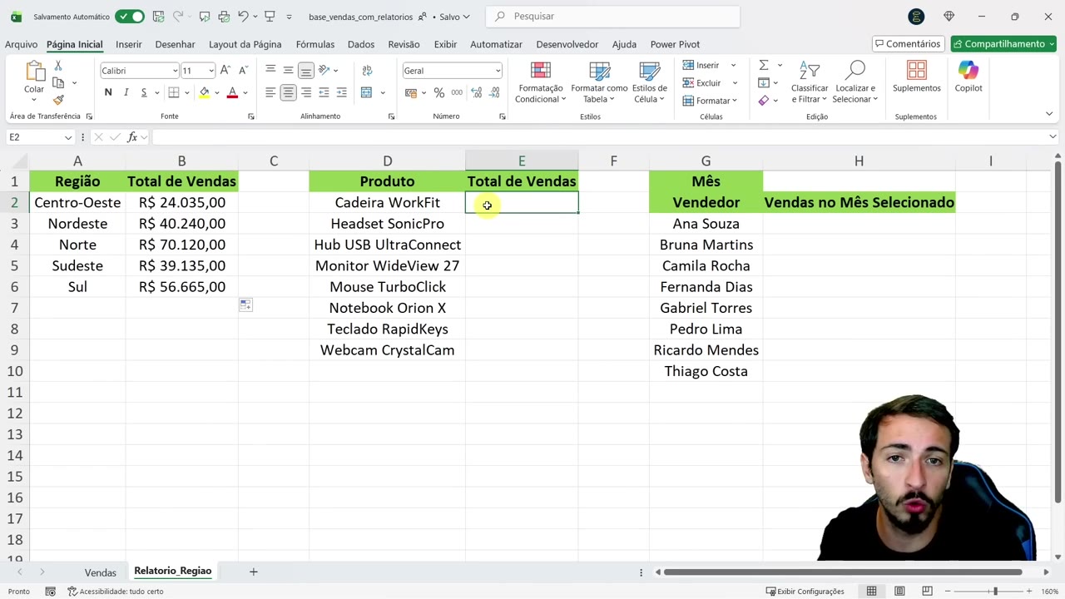Screen dimensions: 1065x599
Task: Open the Copilot pane
Action: point(968,77)
